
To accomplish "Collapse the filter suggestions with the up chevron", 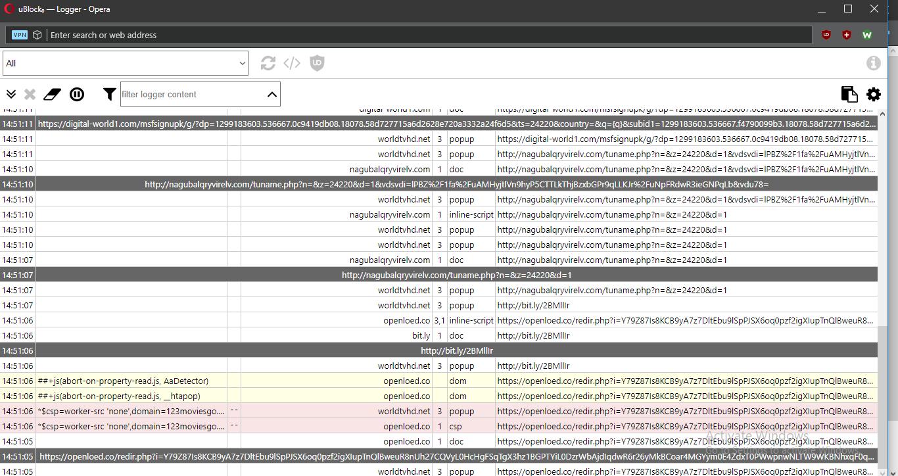I will [272, 93].
